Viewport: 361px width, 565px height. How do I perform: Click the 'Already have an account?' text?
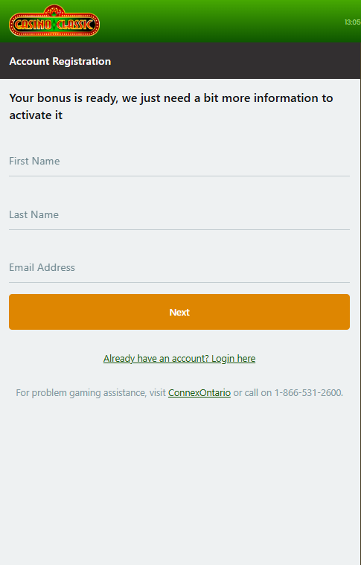tap(156, 359)
